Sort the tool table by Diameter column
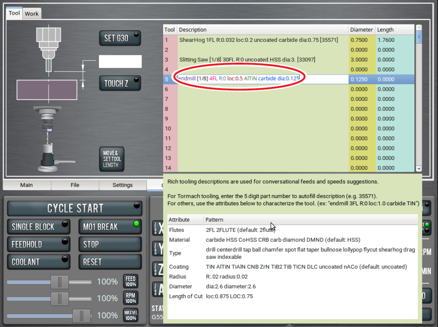Image resolution: width=438 pixels, height=327 pixels. click(361, 30)
